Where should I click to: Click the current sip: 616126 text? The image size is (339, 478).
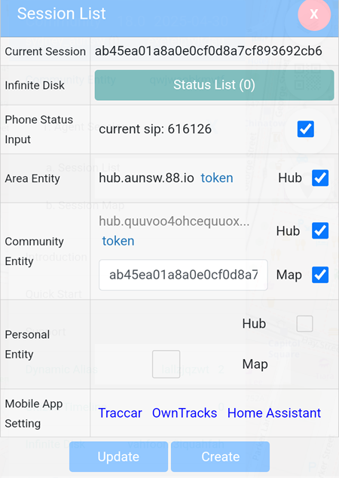[x=155, y=129]
